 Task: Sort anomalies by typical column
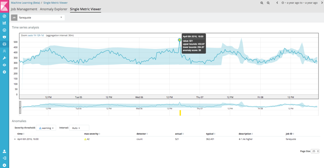(211, 134)
